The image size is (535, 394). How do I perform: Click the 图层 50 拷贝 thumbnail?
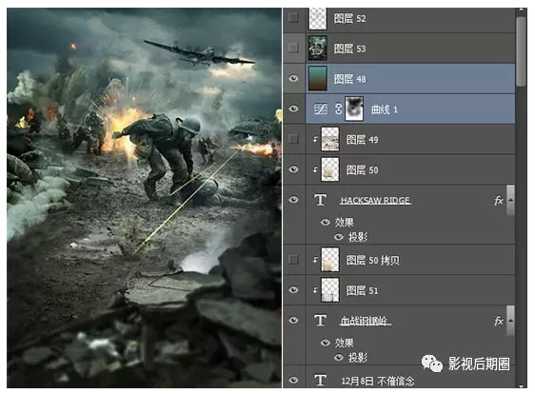[x=330, y=260]
